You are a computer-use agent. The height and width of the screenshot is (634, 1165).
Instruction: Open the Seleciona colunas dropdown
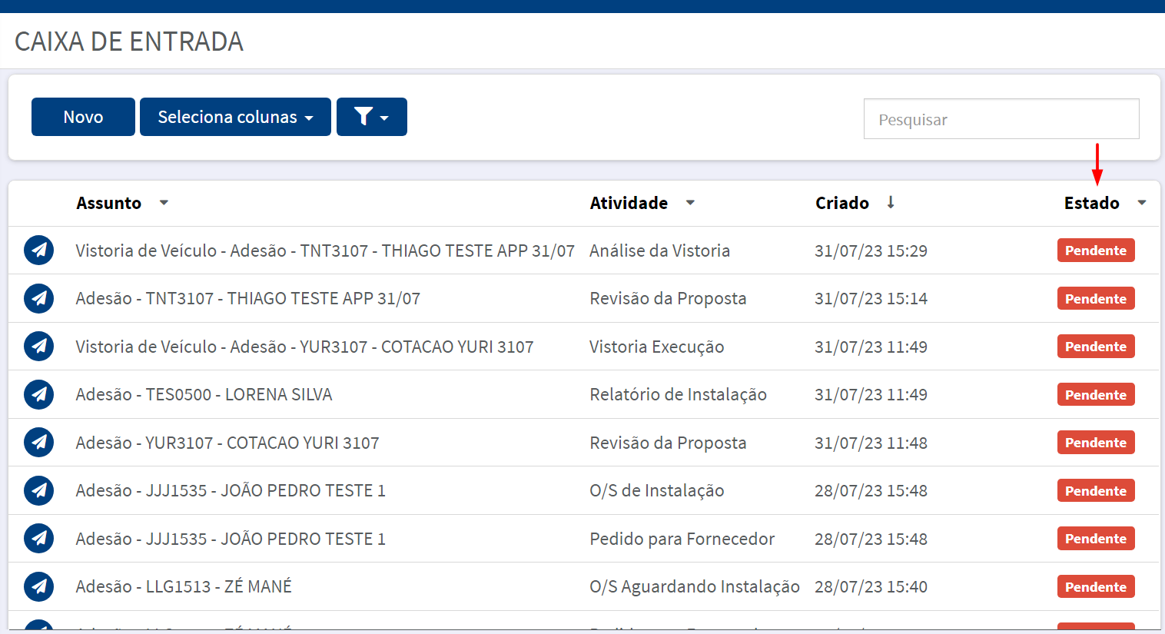click(x=235, y=117)
